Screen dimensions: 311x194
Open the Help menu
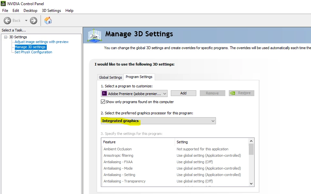69,11
